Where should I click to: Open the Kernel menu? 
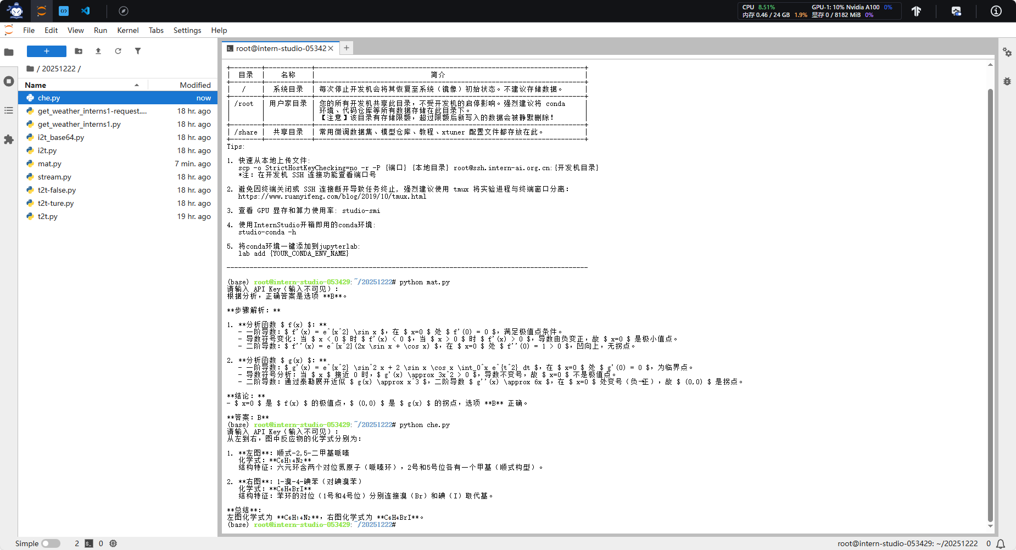coord(127,30)
